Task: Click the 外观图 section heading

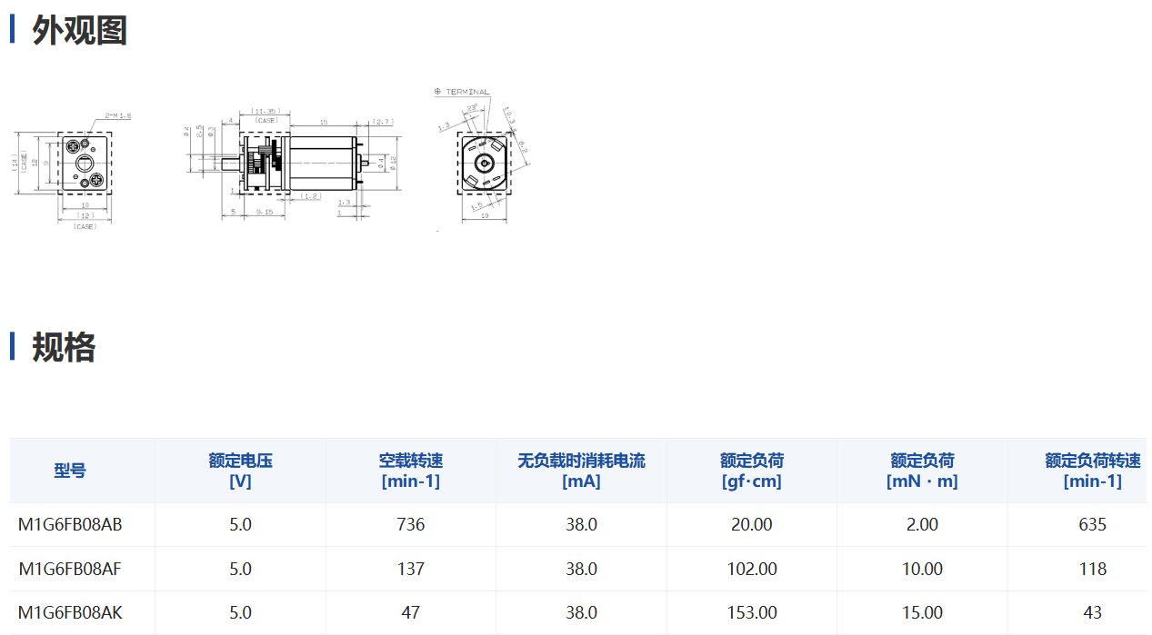Action: coord(79,30)
